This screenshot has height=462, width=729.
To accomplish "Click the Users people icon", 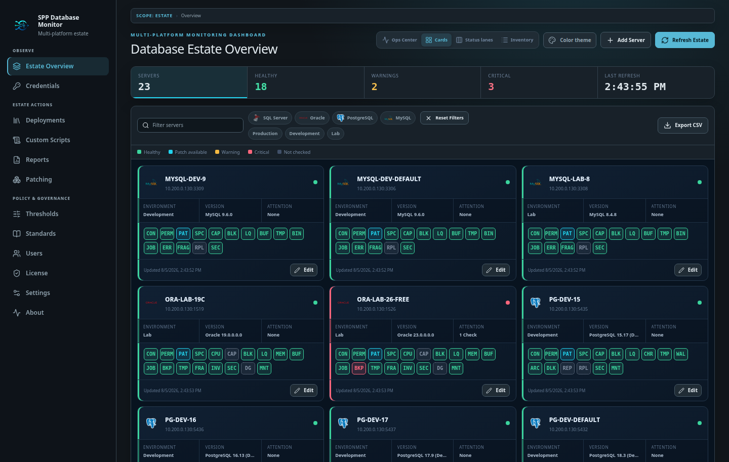I will [x=17, y=254].
